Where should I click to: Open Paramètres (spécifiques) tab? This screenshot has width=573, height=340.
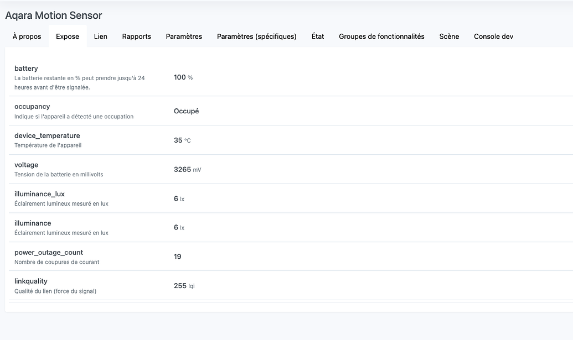256,36
